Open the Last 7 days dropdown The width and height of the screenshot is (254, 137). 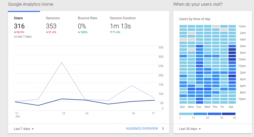pyautogui.click(x=24, y=129)
